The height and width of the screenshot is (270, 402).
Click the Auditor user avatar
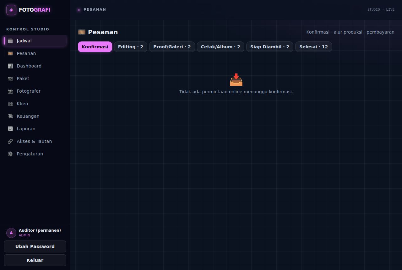(x=11, y=233)
